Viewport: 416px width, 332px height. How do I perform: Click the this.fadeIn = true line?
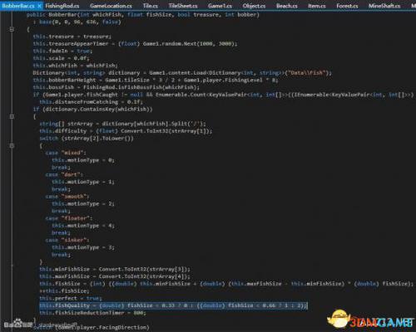[x=62, y=51]
